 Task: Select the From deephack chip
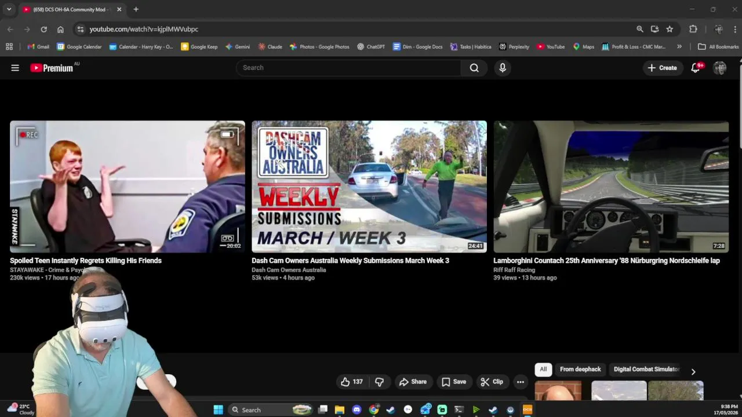580,370
